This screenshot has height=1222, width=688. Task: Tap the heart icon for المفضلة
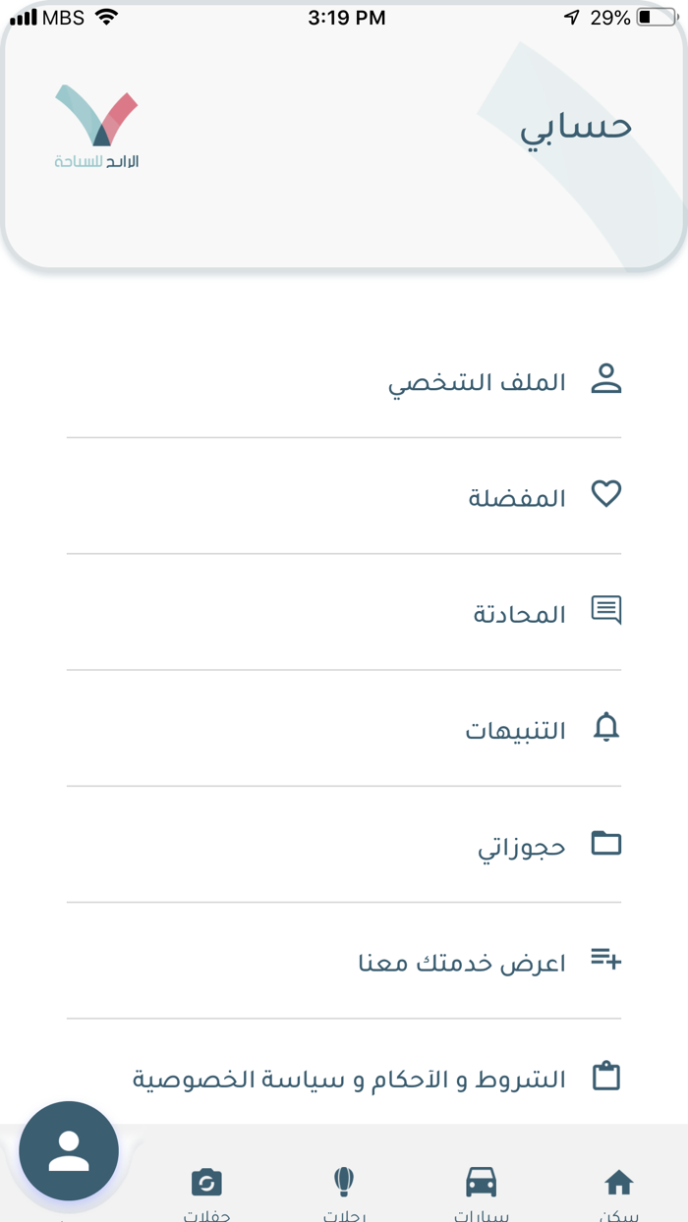607,493
